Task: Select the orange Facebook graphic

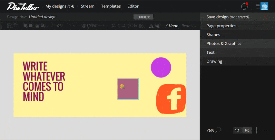Action: (x=171, y=99)
